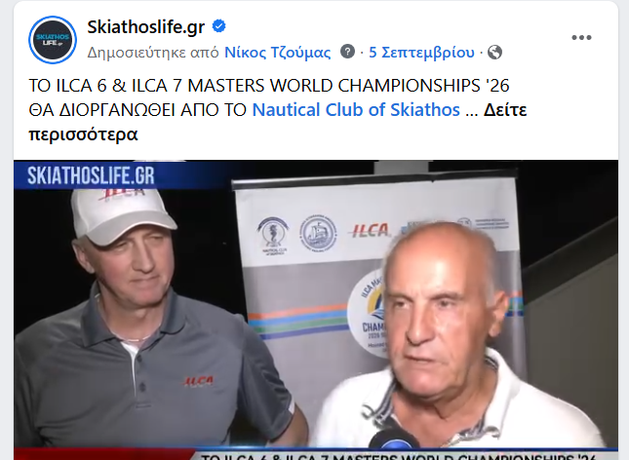Click the ILCA Masters Championship circular badge
Image resolution: width=629 pixels, height=460 pixels.
tap(367, 312)
